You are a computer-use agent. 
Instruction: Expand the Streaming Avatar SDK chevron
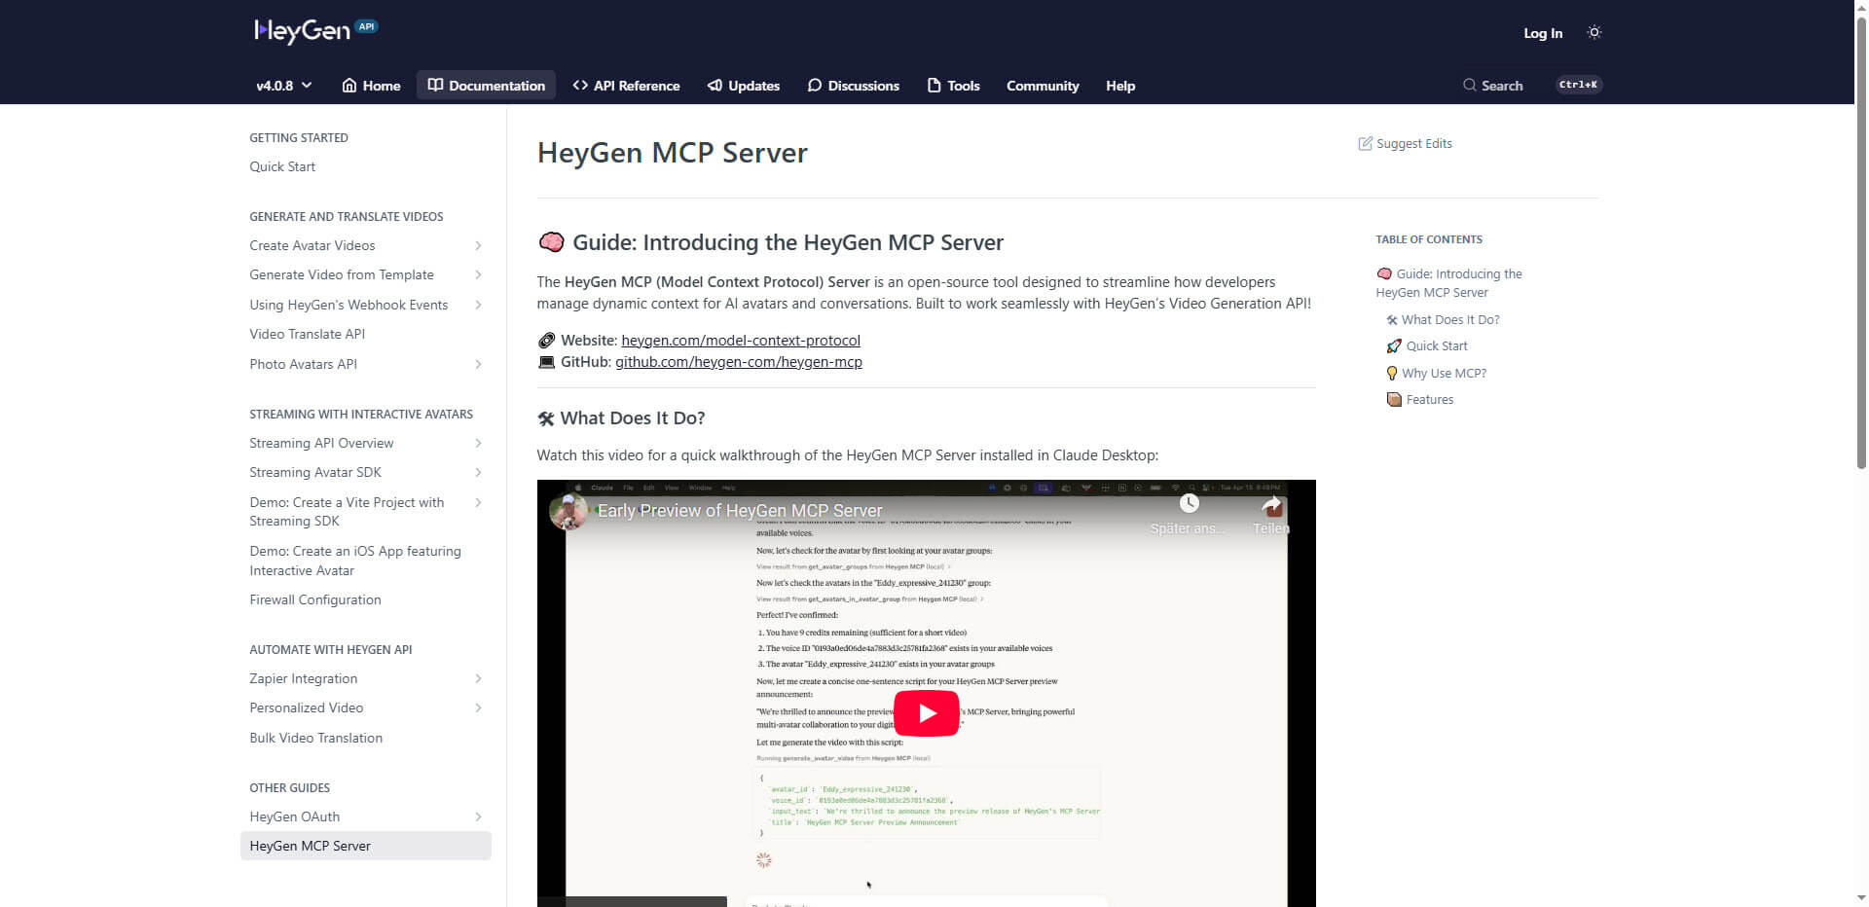coord(478,473)
